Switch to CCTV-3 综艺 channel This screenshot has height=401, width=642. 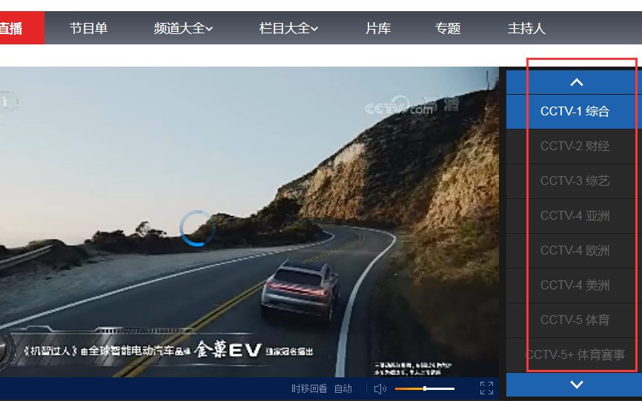click(575, 181)
